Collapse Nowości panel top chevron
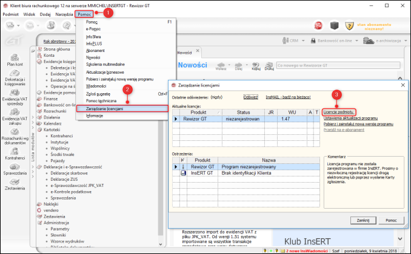 pyautogui.click(x=400, y=78)
